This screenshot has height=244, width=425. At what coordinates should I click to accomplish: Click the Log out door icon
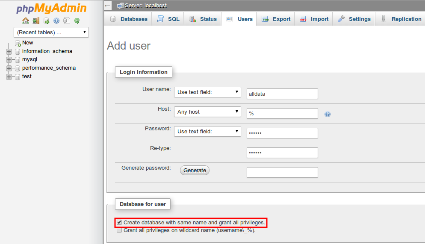point(36,21)
